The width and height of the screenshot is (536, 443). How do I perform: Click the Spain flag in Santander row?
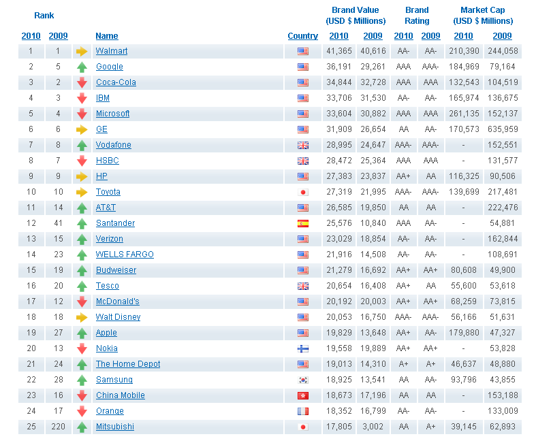[x=302, y=223]
